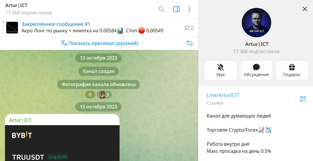Click the '17 368 подписчиков' count in the info panel

tap(256, 51)
